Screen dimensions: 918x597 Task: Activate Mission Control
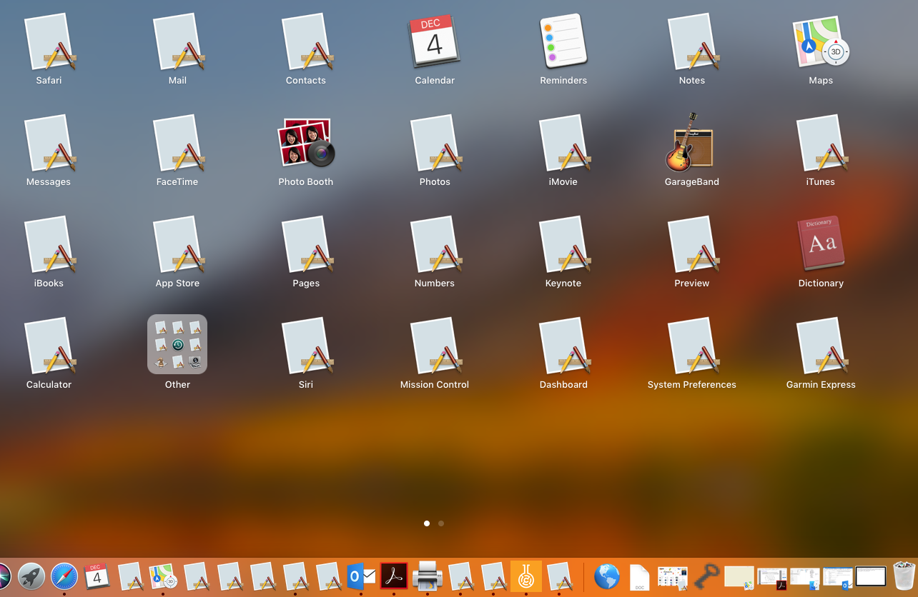[x=435, y=346]
